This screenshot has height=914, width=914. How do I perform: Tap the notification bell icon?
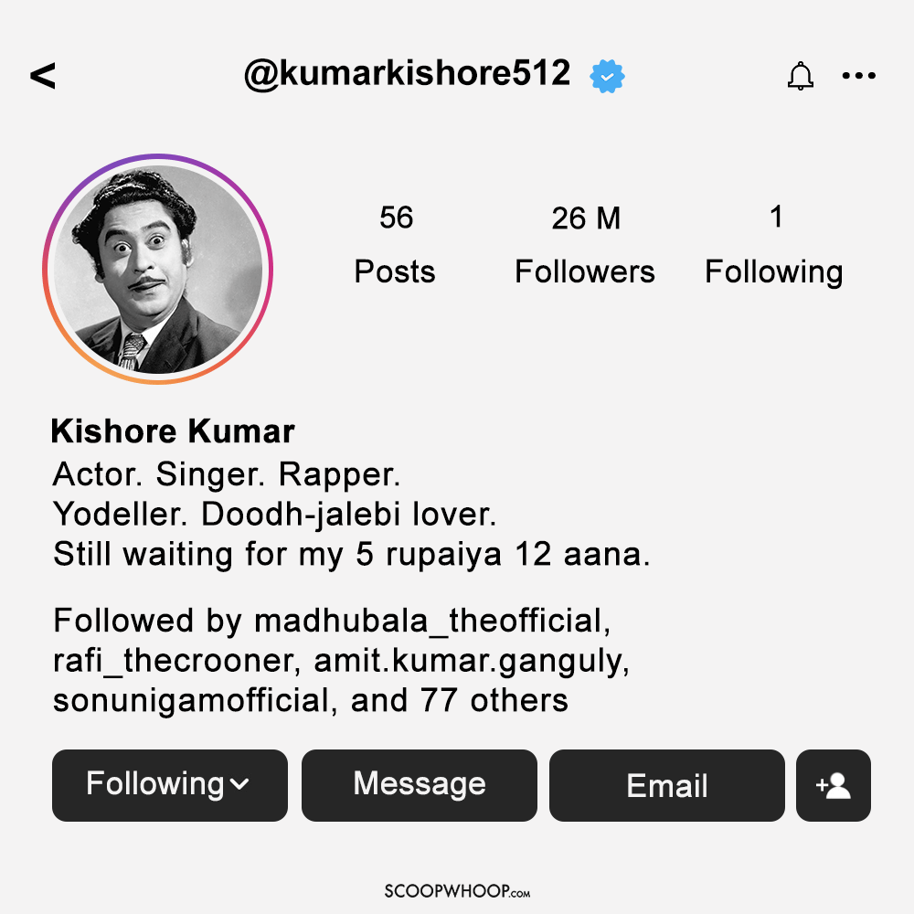[x=801, y=76]
